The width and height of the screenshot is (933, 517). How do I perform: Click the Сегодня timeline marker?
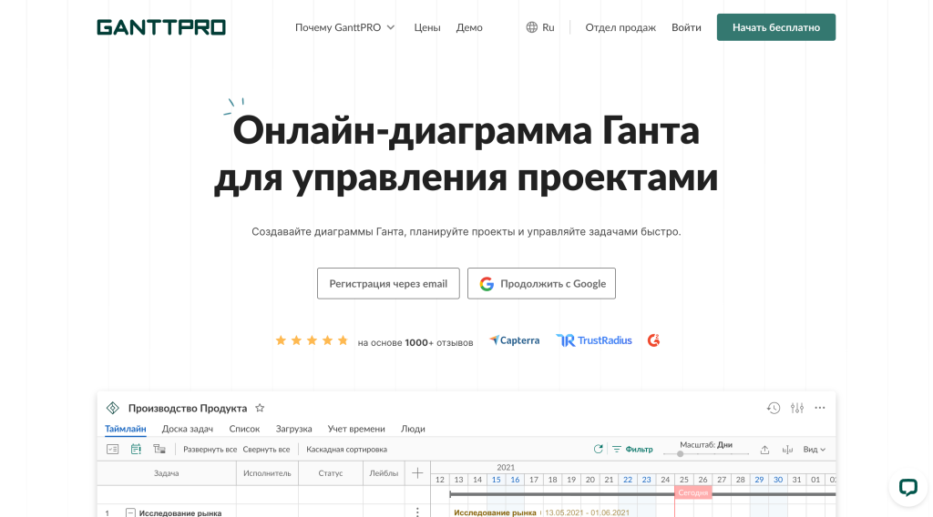[x=693, y=492]
